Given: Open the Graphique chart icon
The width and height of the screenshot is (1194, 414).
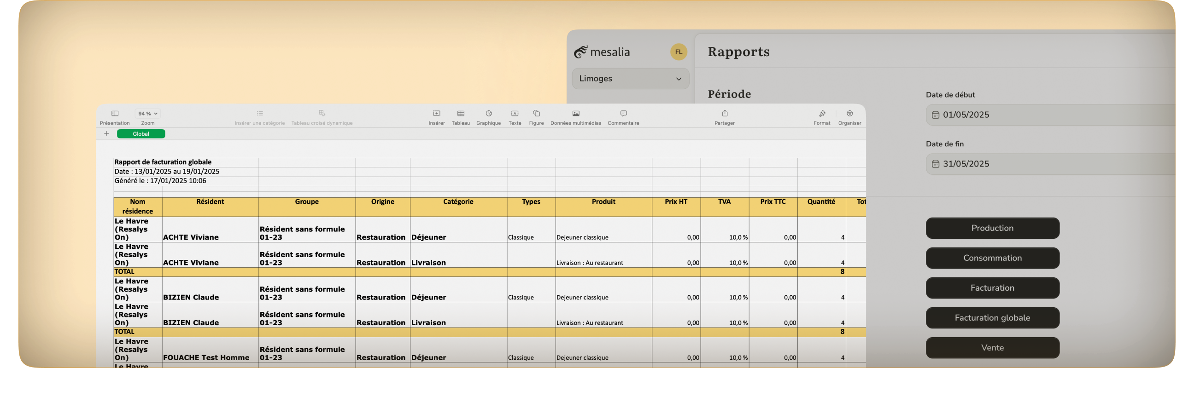Looking at the screenshot, I should tap(489, 114).
